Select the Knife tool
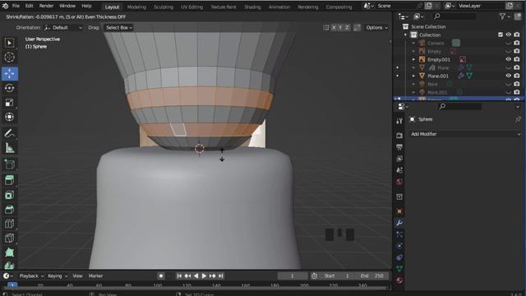This screenshot has width=526, height=296. (x=9, y=238)
